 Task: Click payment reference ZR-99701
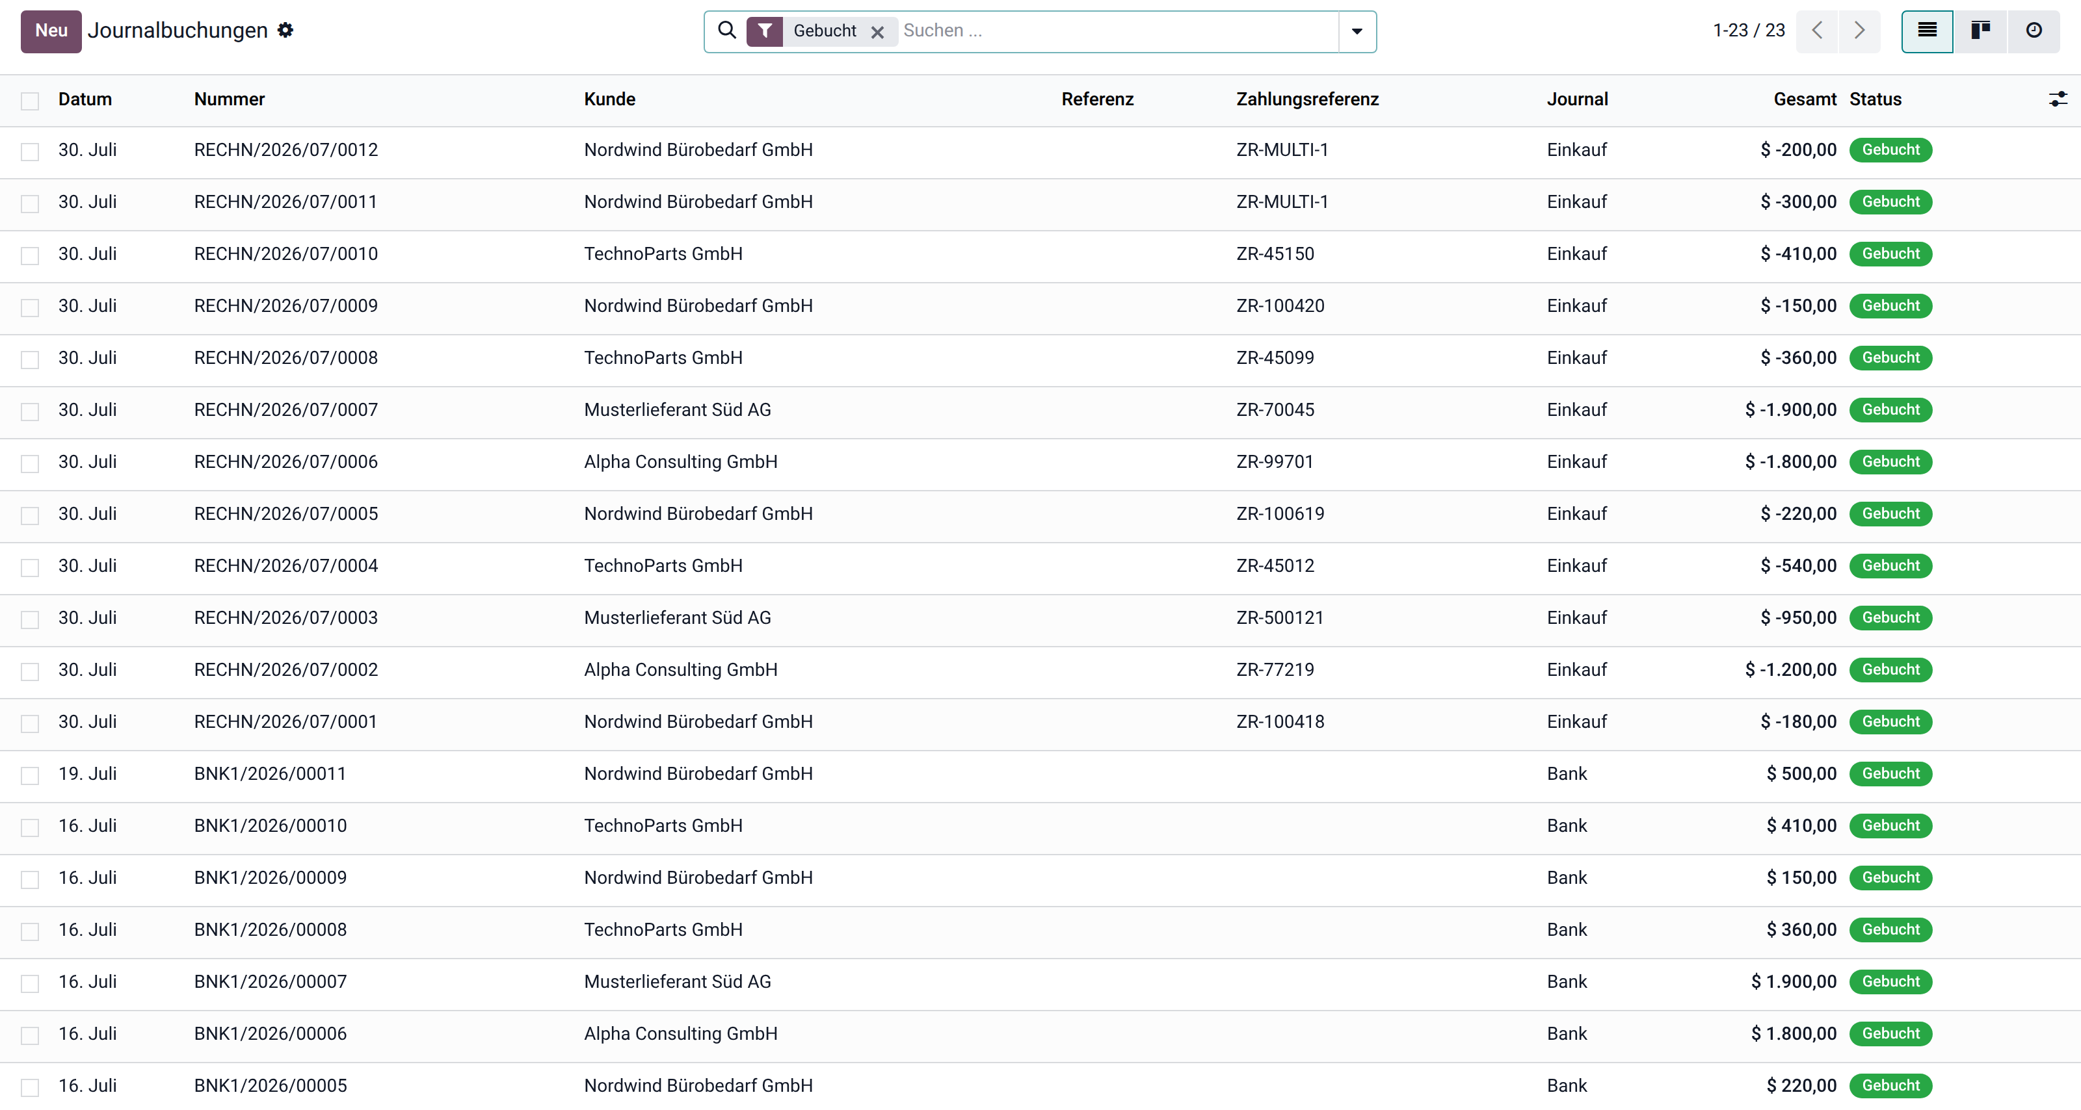coord(1275,462)
